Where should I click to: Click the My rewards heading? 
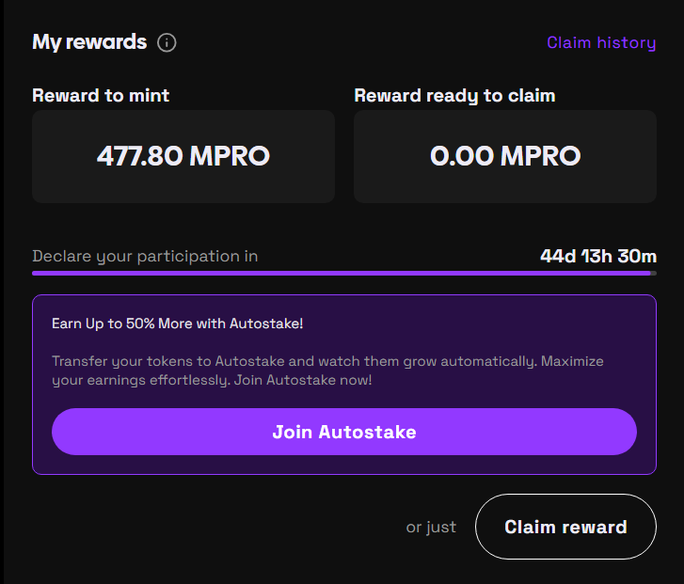click(89, 42)
